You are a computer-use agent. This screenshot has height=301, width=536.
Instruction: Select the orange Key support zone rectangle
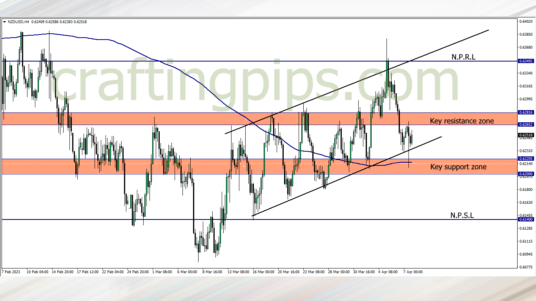point(259,167)
